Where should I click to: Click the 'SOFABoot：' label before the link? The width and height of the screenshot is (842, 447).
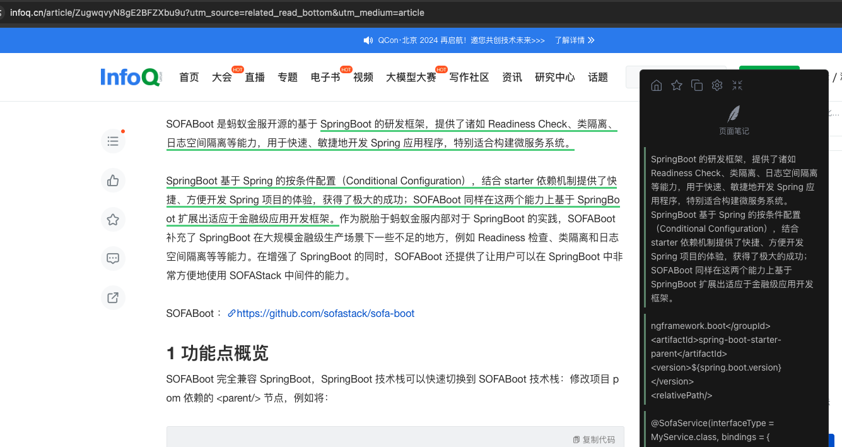[x=194, y=313]
